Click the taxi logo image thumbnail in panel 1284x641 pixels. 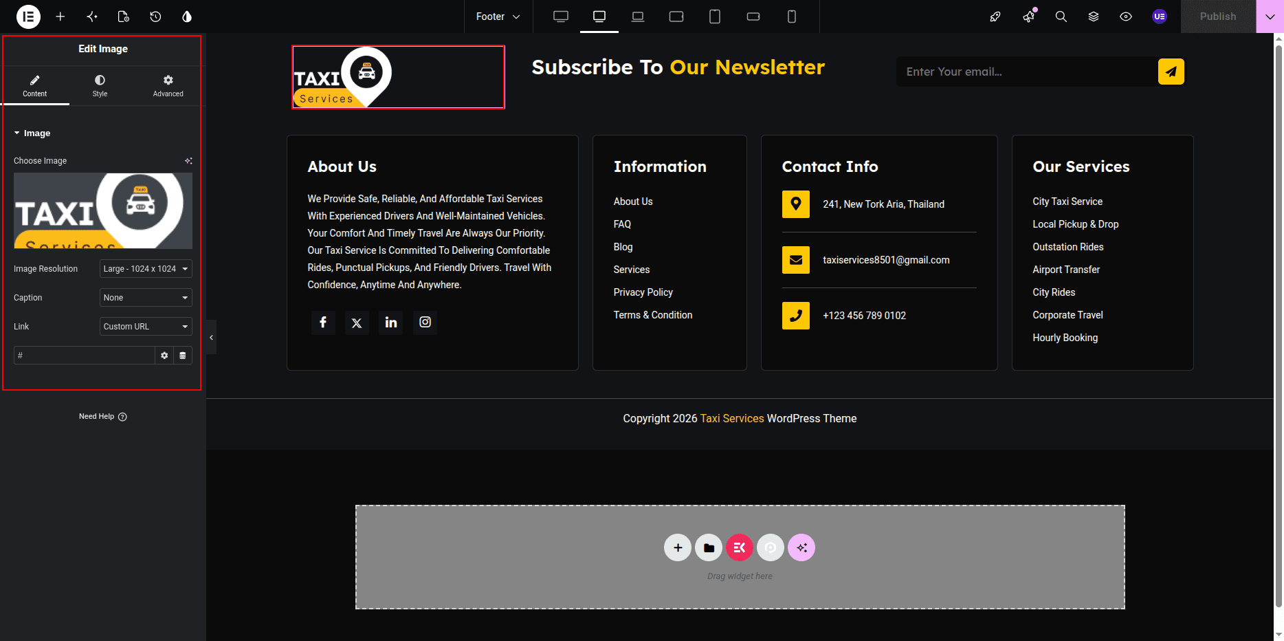pyautogui.click(x=103, y=210)
